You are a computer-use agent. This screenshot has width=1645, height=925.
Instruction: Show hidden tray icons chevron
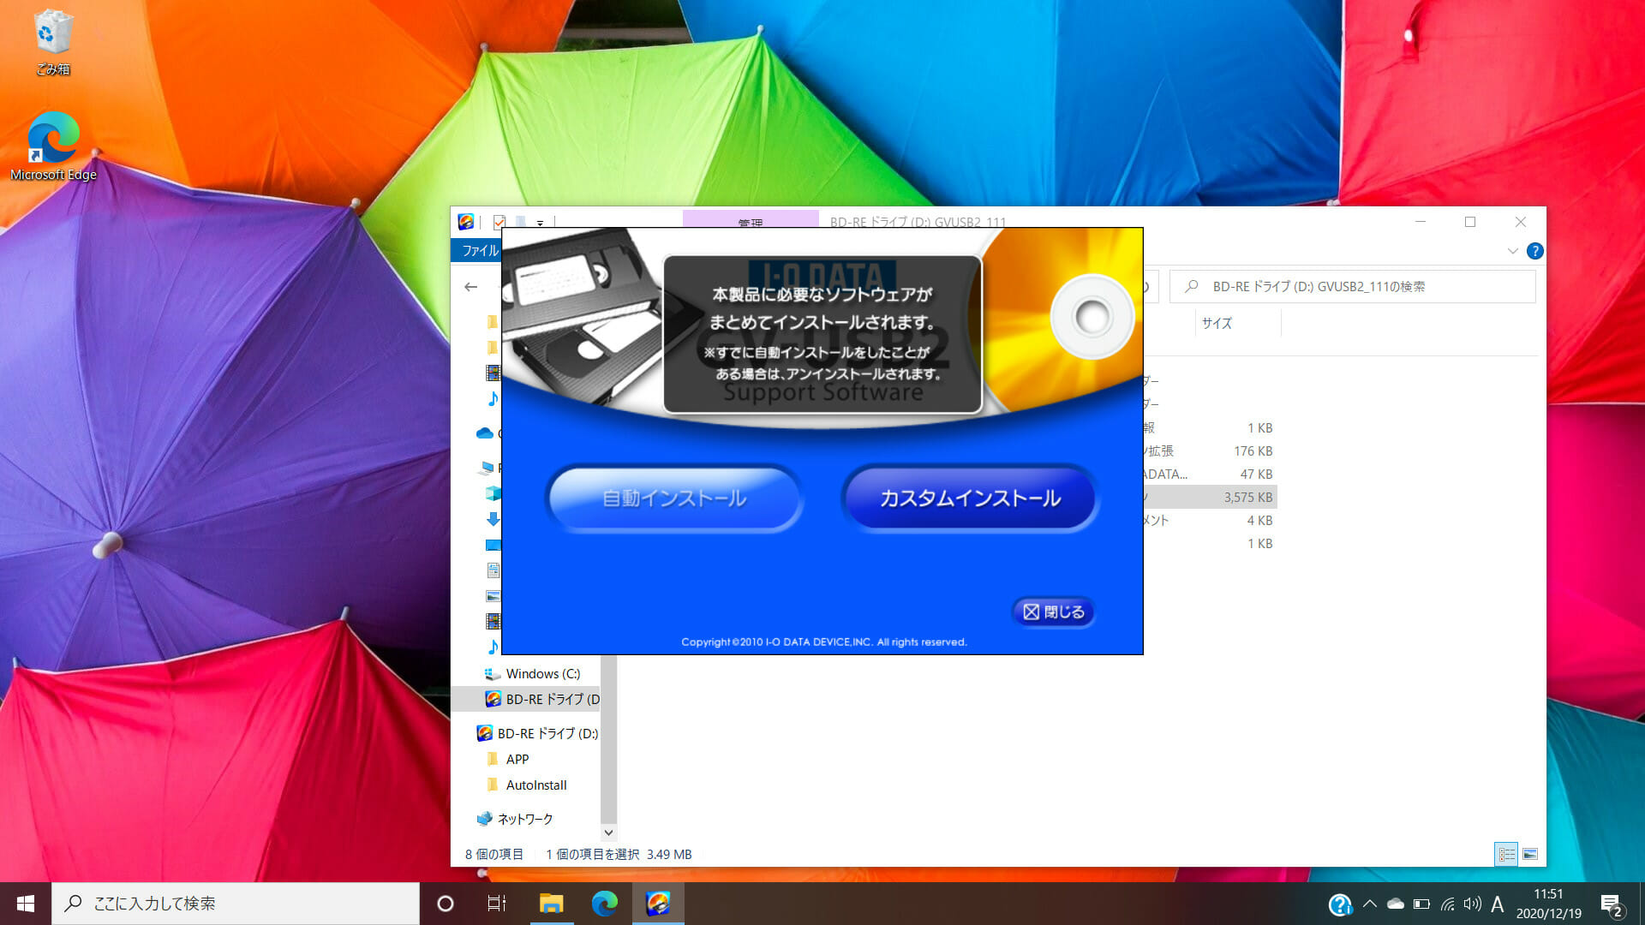point(1369,904)
